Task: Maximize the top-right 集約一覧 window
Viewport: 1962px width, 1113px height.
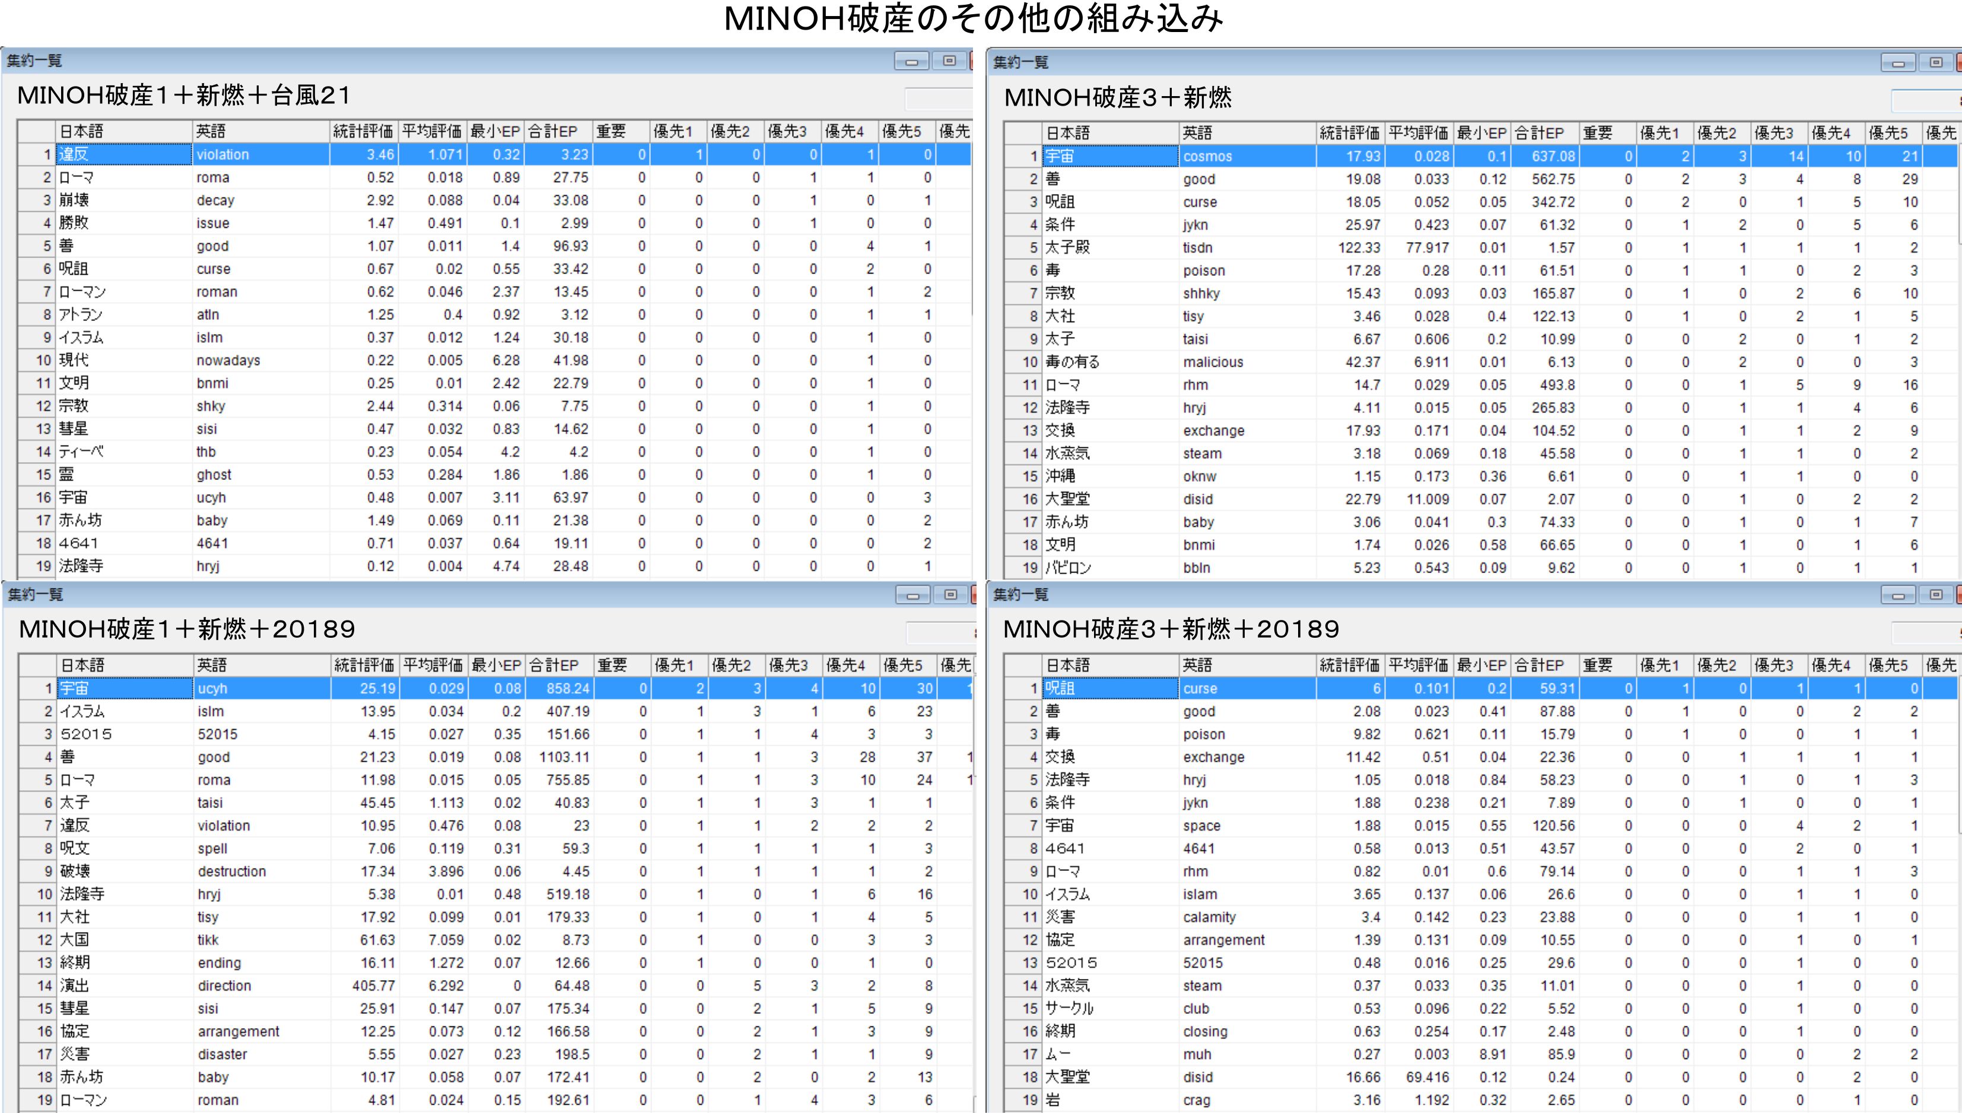Action: (1935, 63)
